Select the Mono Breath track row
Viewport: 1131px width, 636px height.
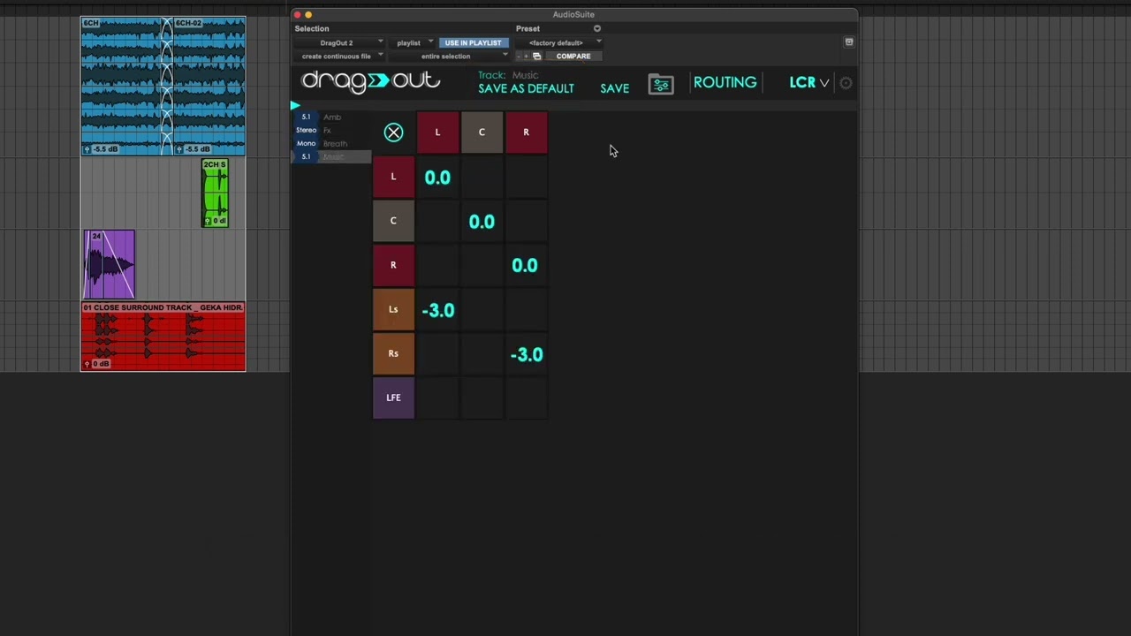coord(331,143)
